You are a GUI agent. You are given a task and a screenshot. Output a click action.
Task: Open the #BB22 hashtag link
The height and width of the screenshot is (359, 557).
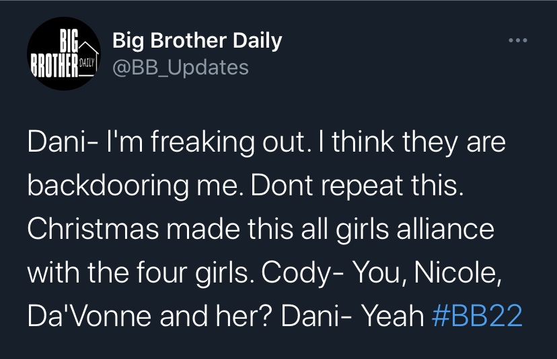(x=477, y=315)
